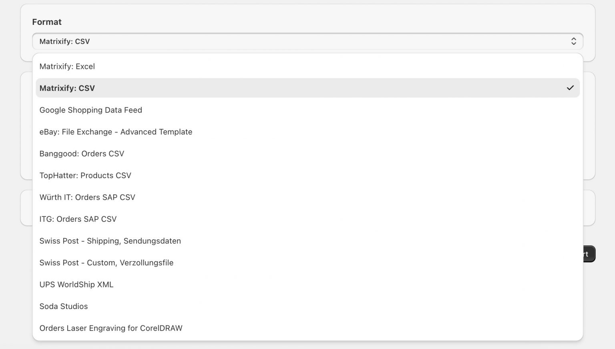Select Orders Laser Engraving for CorelDRAW
The image size is (615, 349).
tap(111, 328)
